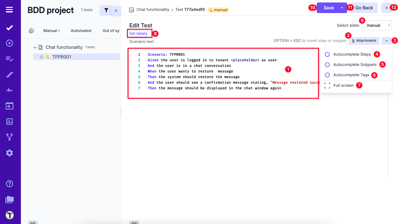The image size is (399, 224).
Task: Enable Autocomplete Tags option
Action: tap(327, 75)
